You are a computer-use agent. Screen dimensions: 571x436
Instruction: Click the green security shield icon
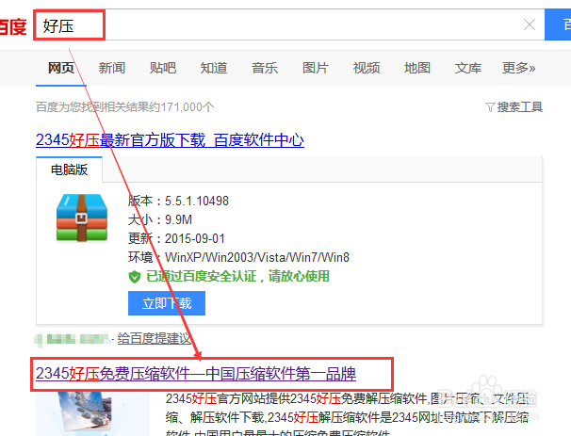tap(135, 277)
